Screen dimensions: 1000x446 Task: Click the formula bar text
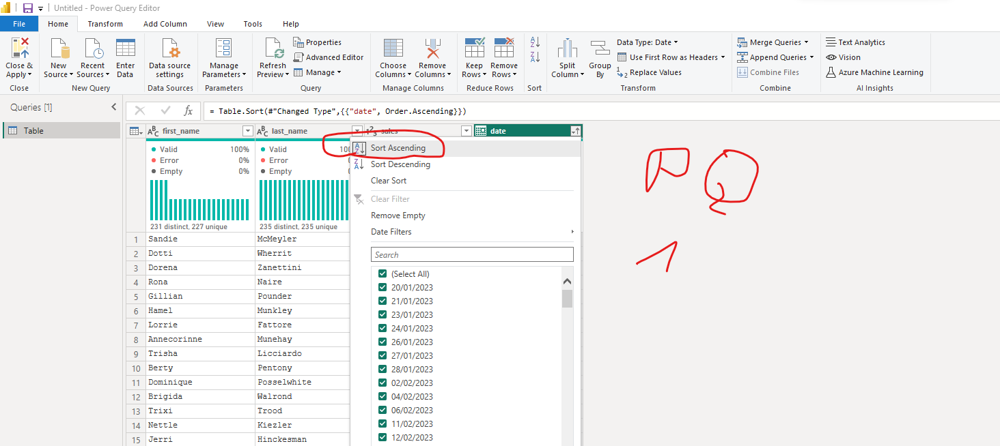(338, 110)
